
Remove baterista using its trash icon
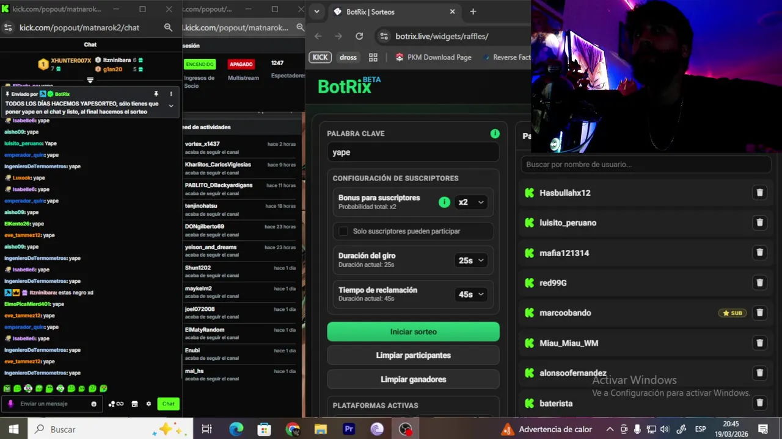click(759, 403)
